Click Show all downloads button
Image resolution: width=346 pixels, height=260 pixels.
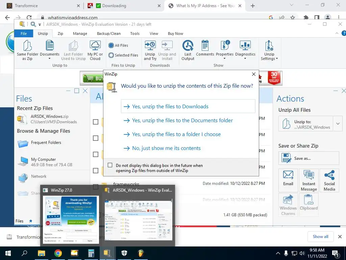320,237
